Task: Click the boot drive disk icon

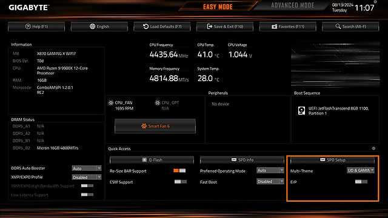Action: click(301, 110)
